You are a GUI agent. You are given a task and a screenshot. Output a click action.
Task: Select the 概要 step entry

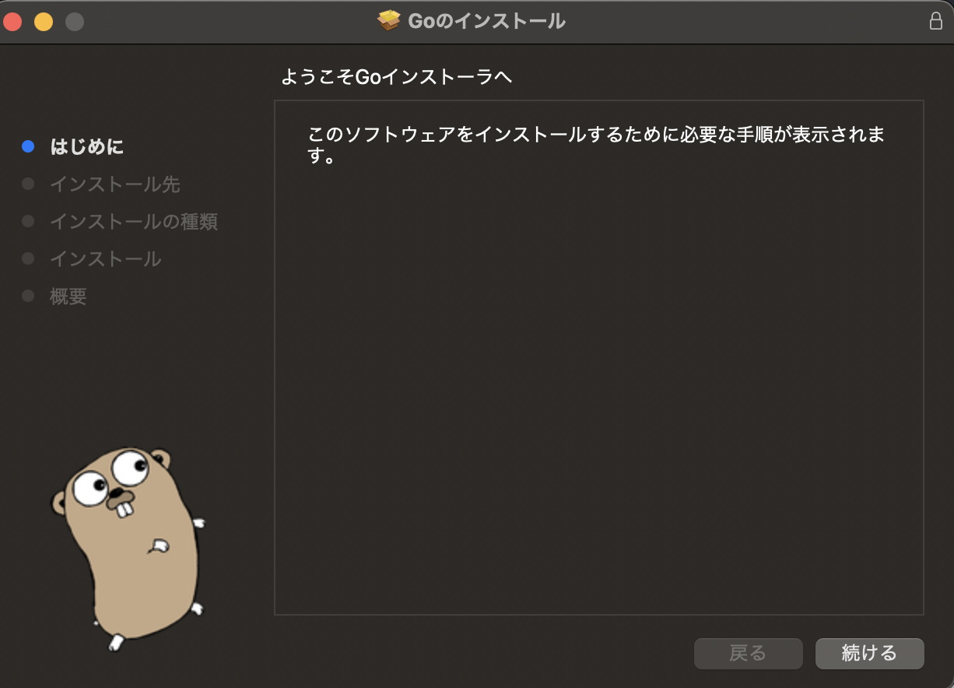pyautogui.click(x=67, y=297)
